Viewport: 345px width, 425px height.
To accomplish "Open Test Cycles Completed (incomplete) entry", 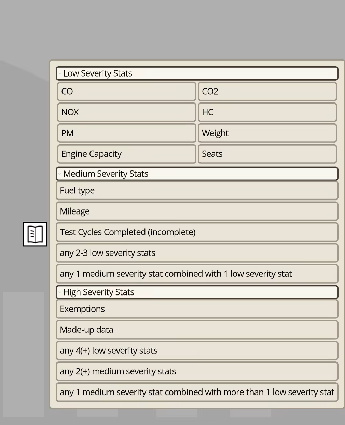I will 197,232.
